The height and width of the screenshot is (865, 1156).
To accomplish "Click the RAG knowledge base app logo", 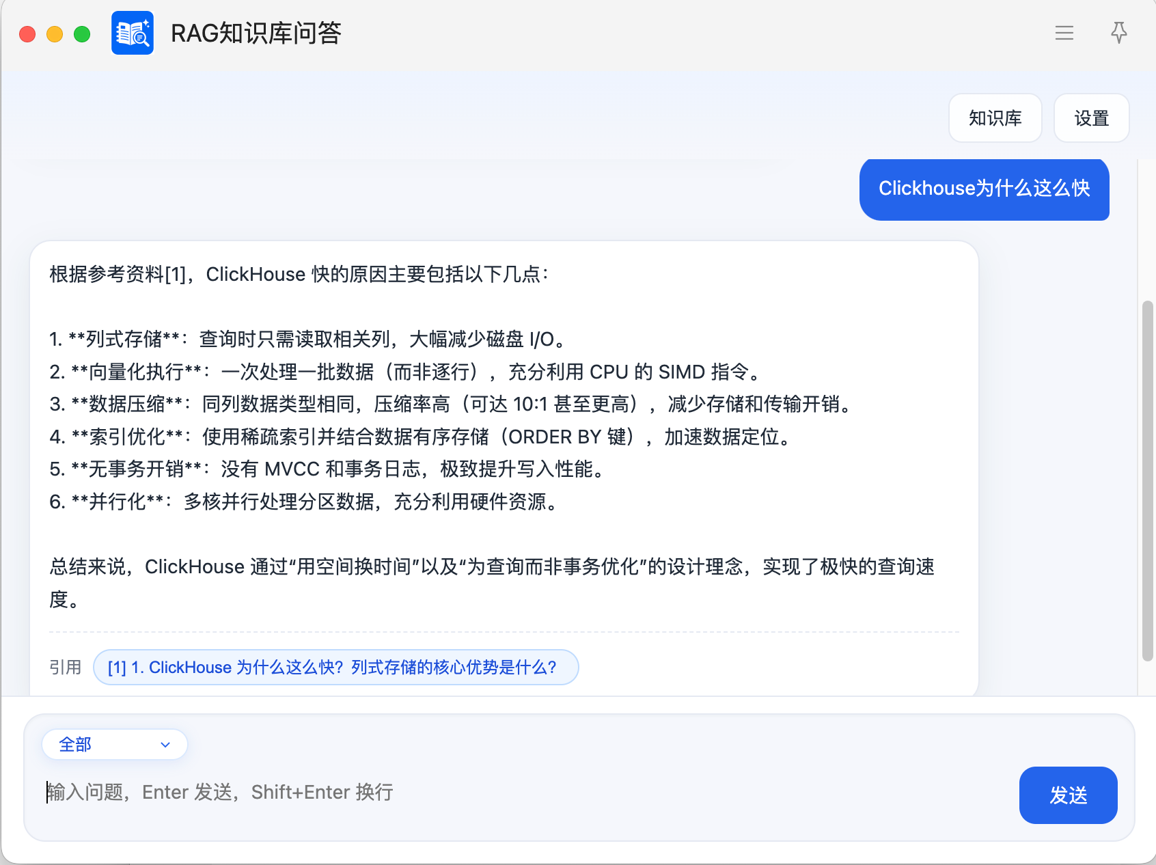I will 133,33.
